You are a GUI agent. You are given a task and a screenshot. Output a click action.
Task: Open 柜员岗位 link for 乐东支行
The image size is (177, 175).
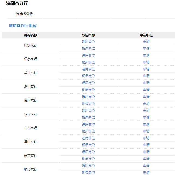[x=88, y=159]
